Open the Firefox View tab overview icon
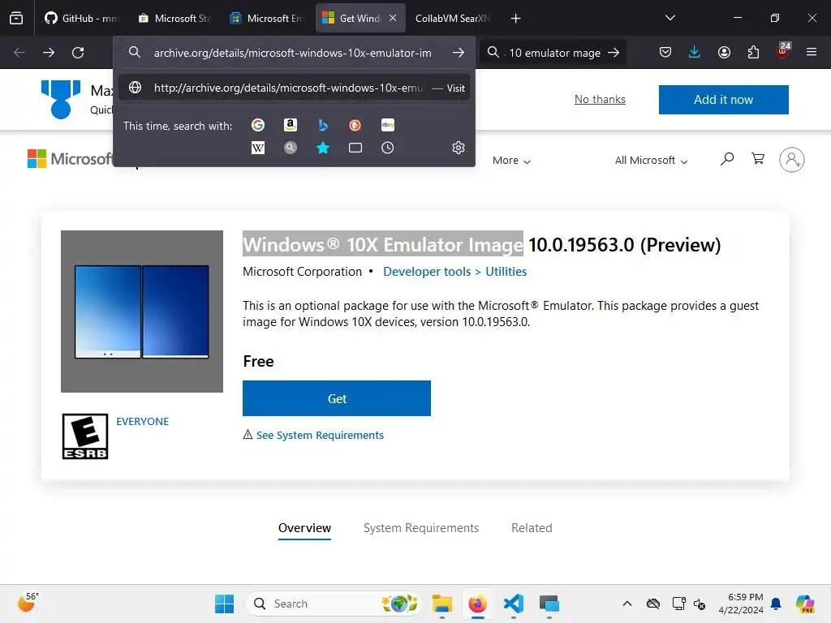Viewport: 831px width, 623px height. pos(16,18)
